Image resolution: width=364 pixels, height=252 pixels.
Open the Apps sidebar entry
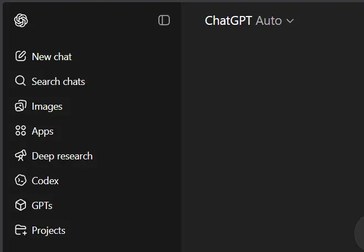pos(42,131)
